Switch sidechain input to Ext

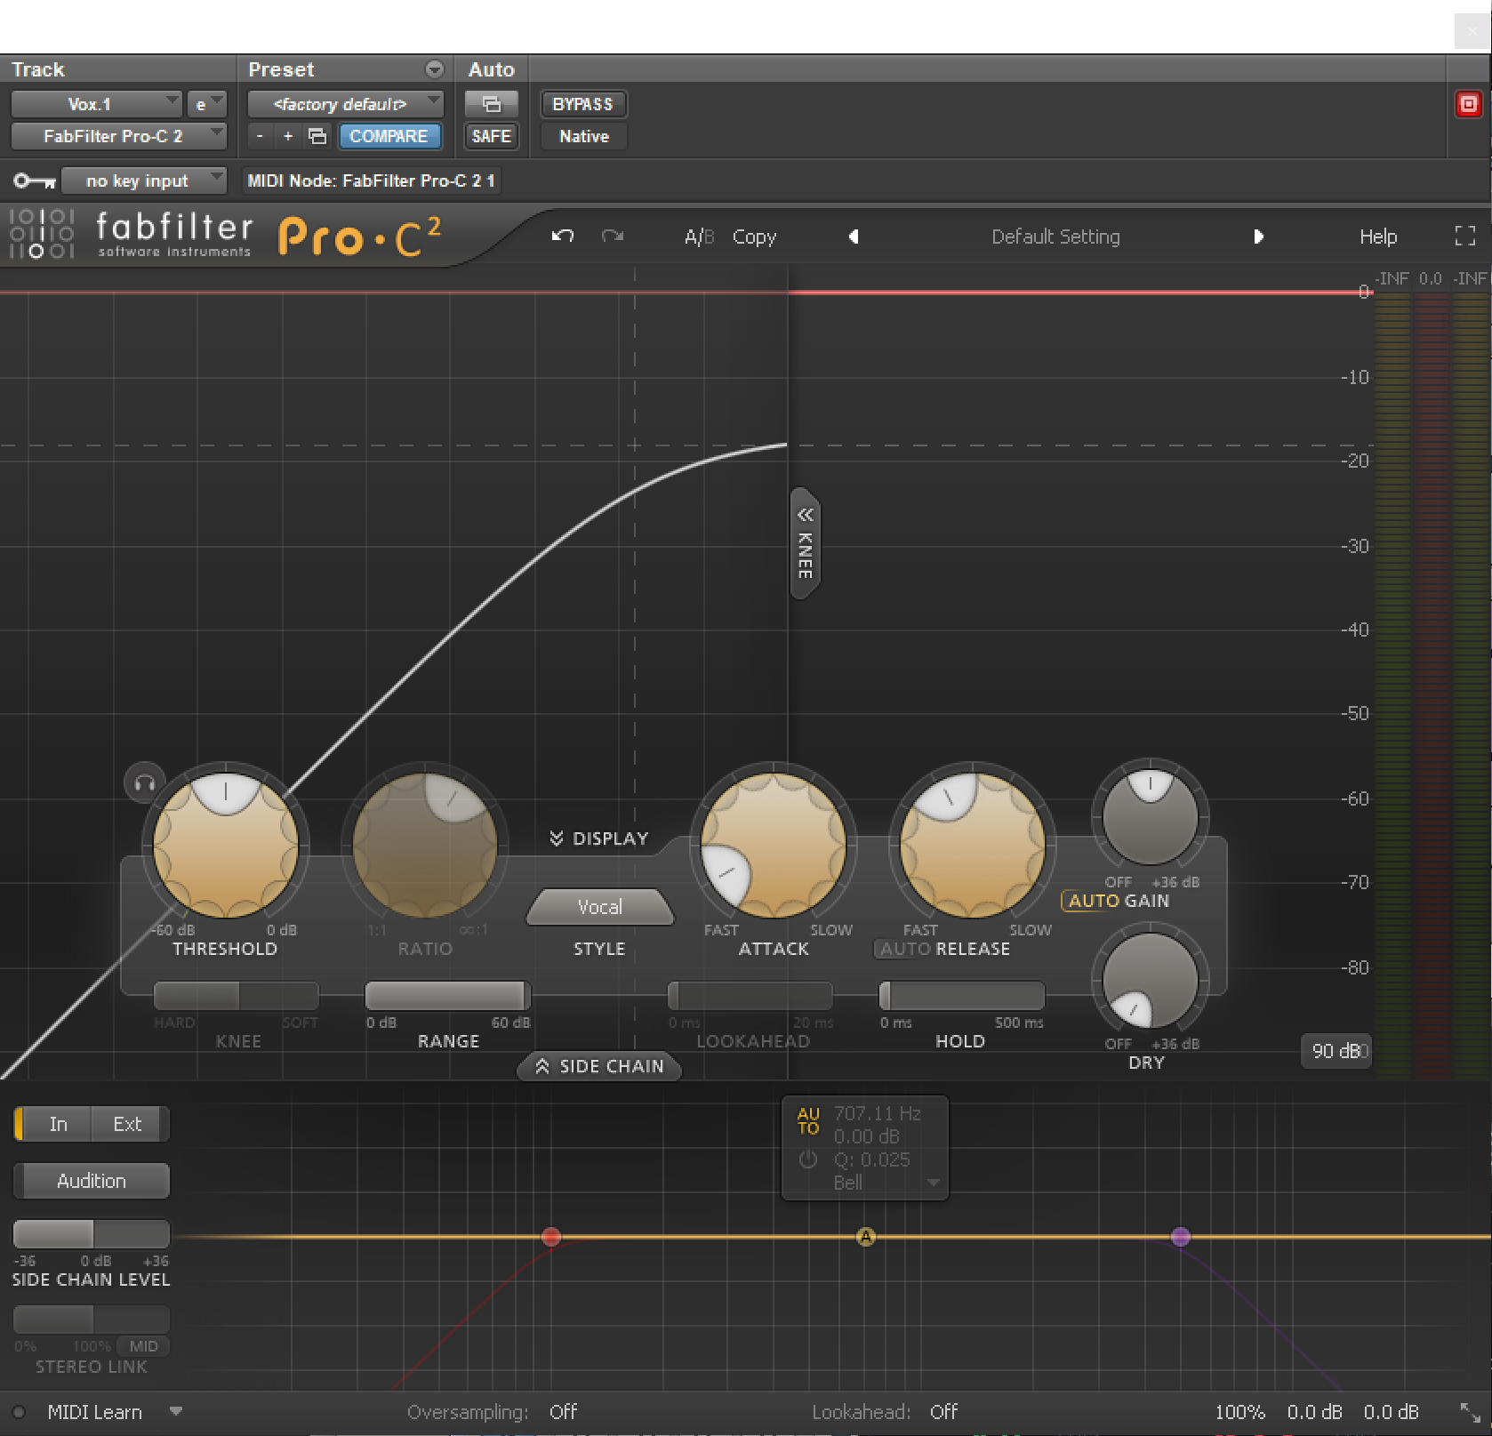[127, 1123]
